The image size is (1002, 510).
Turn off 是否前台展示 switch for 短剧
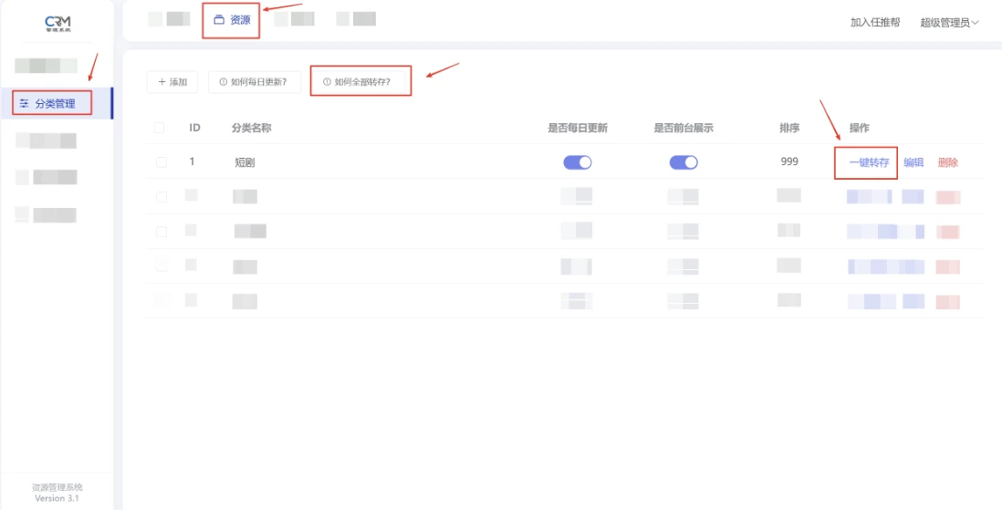(684, 162)
